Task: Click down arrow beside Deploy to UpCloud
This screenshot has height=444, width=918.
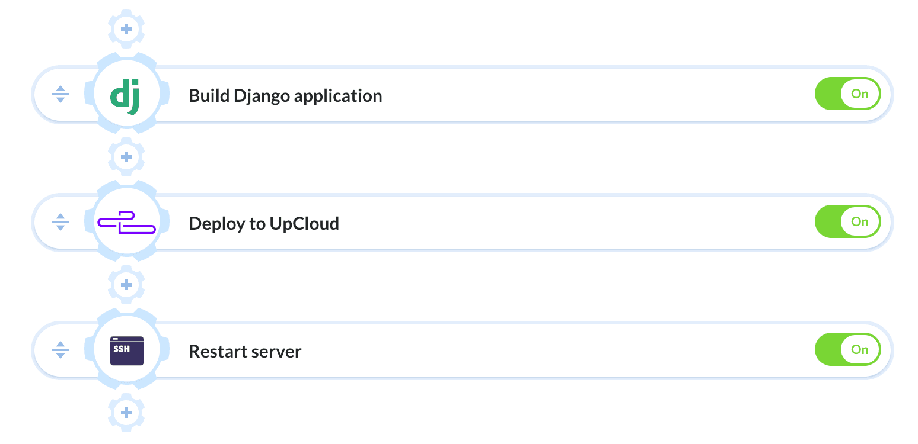Action: [x=60, y=228]
